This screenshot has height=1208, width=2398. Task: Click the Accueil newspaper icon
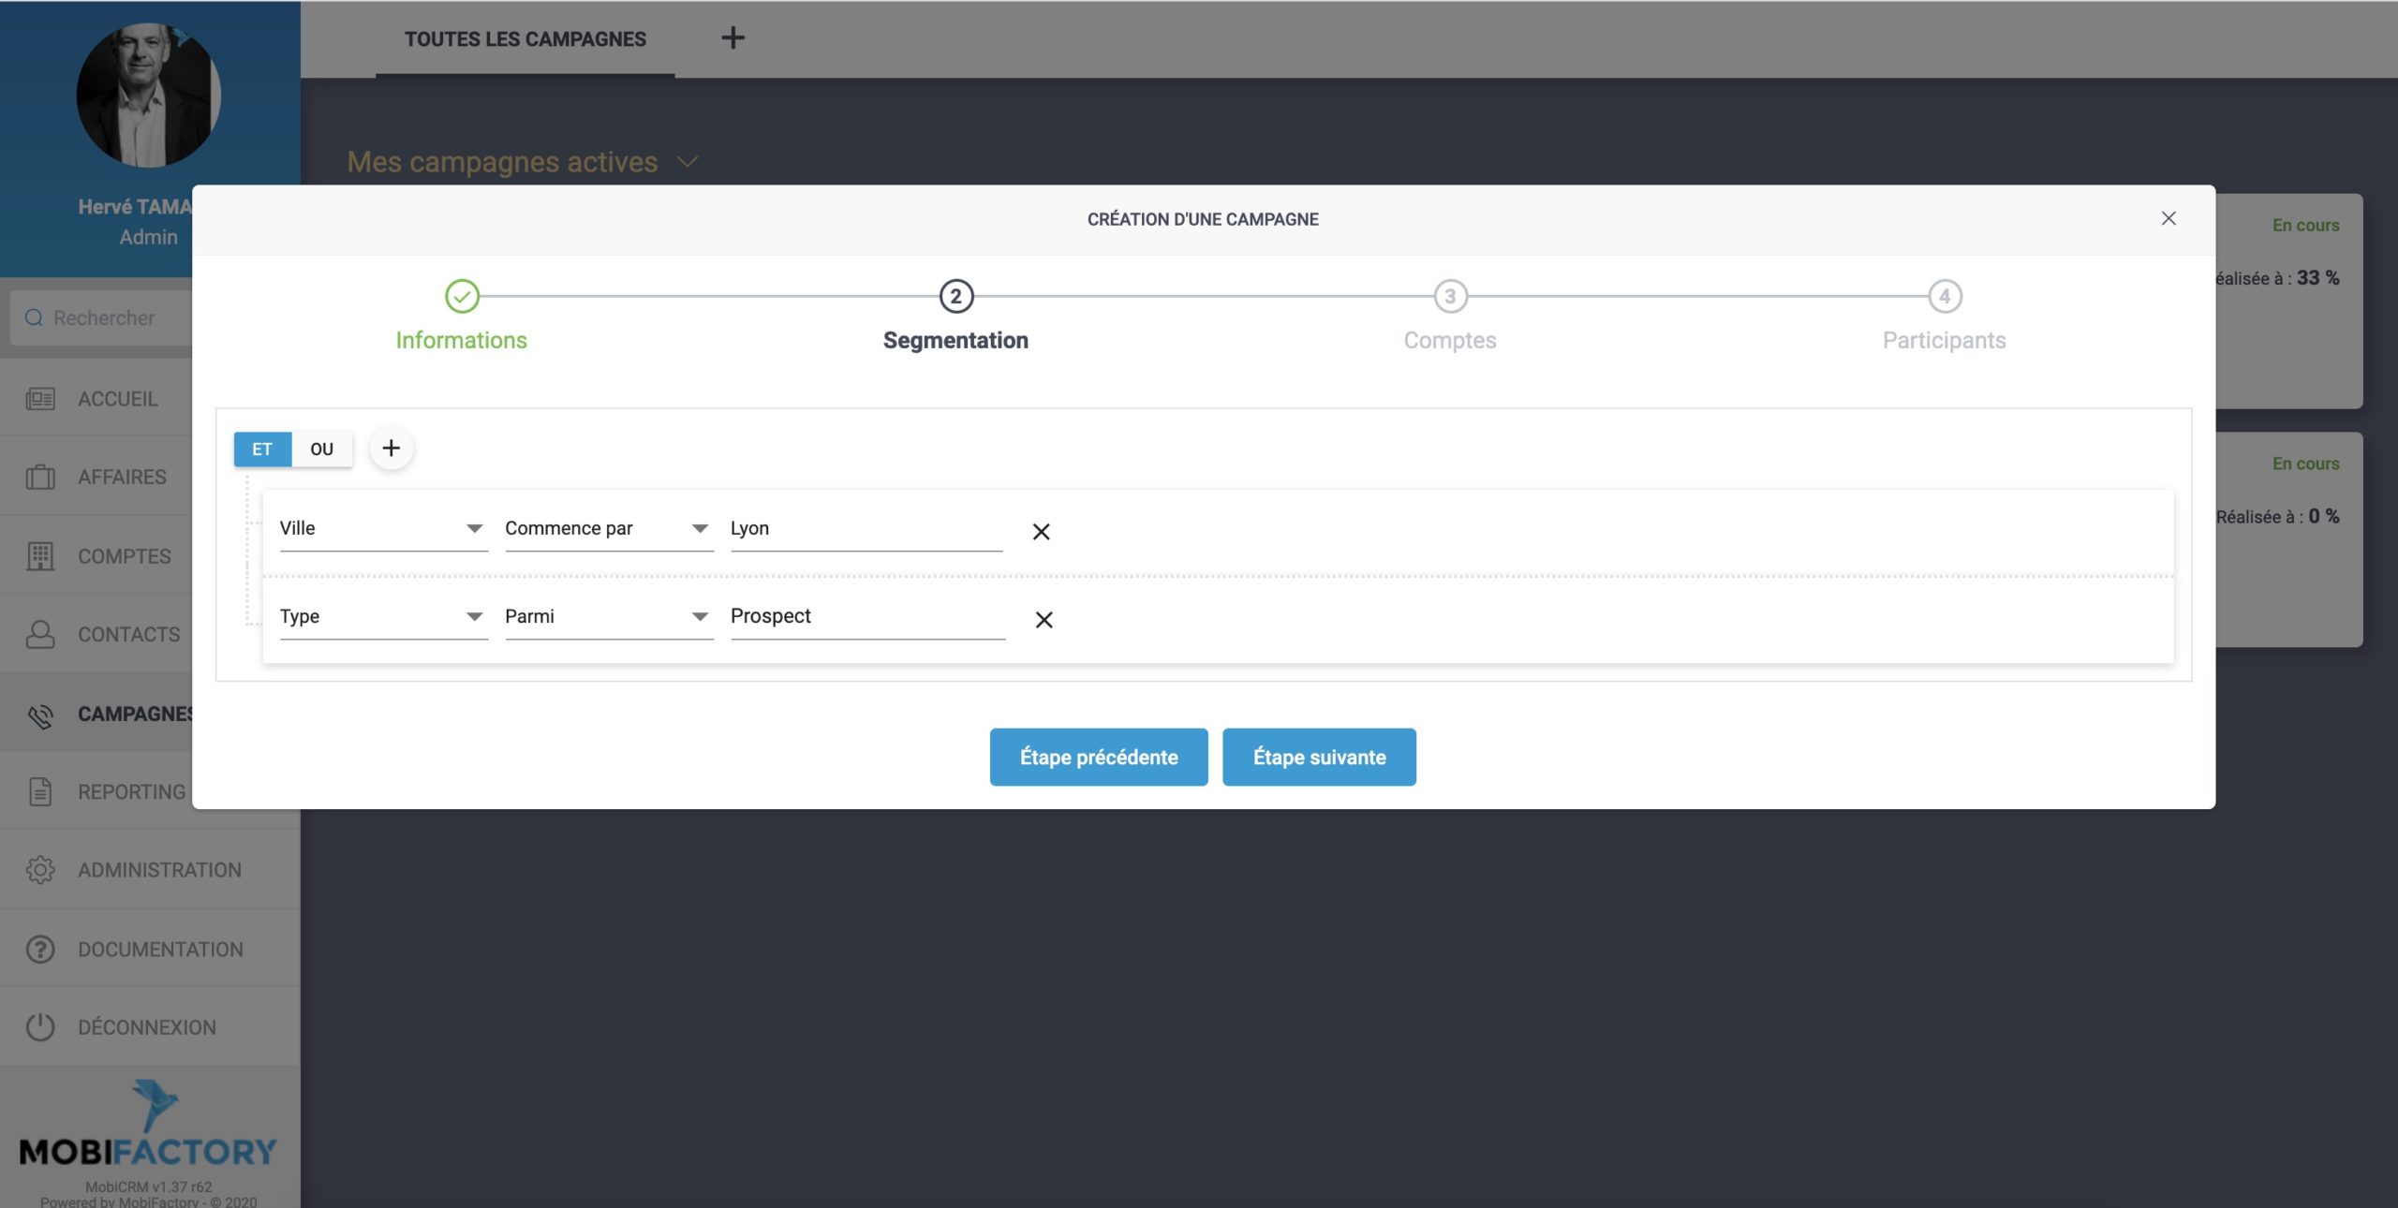[x=40, y=399]
